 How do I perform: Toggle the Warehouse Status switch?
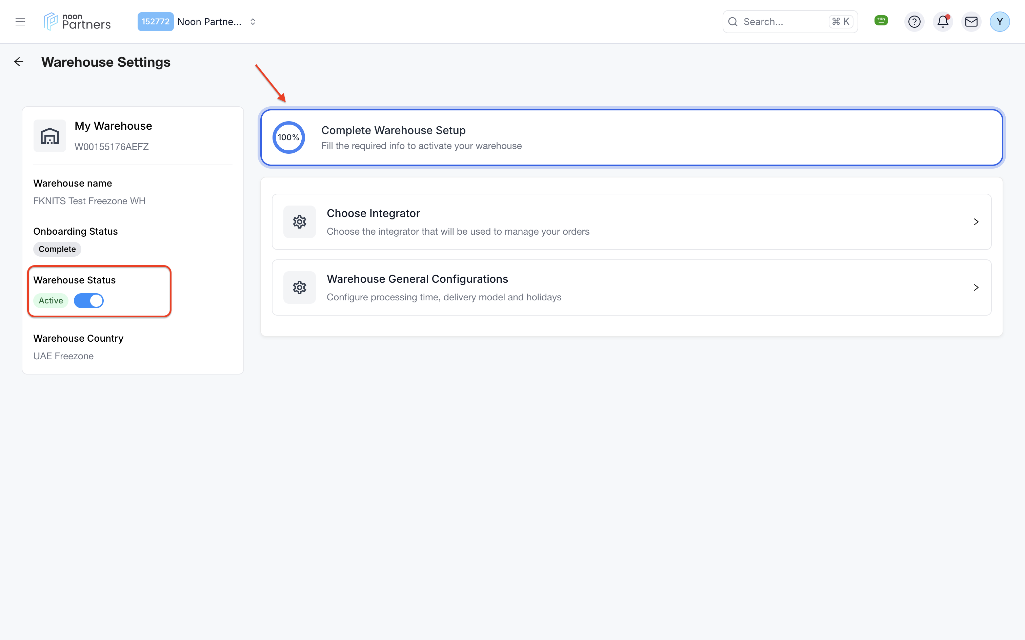tap(88, 301)
